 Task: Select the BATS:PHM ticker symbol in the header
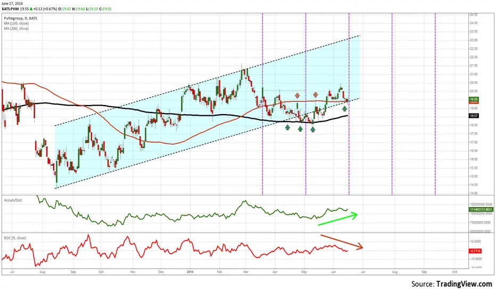[x=11, y=9]
